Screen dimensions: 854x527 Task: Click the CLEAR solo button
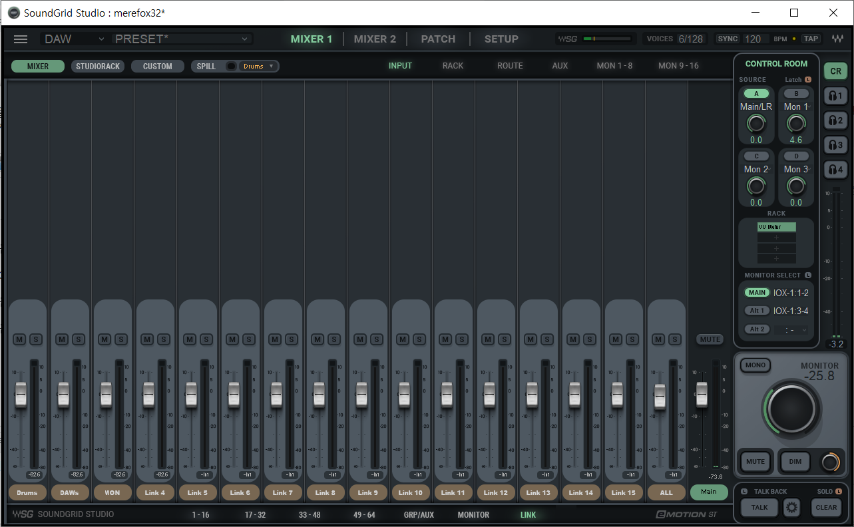(826, 507)
